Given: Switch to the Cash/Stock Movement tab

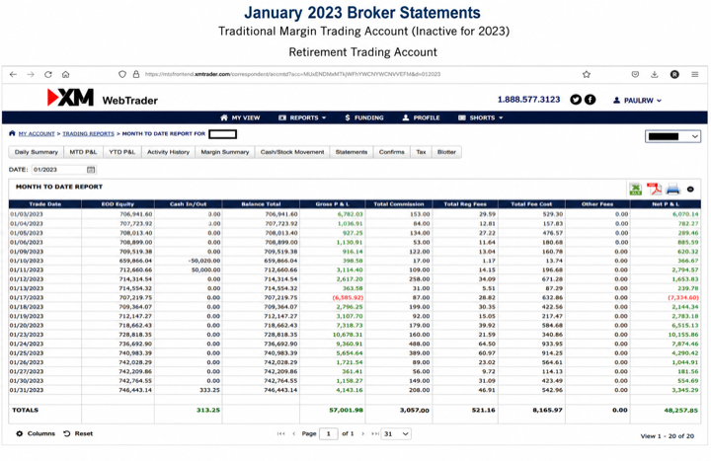Looking at the screenshot, I should (292, 152).
